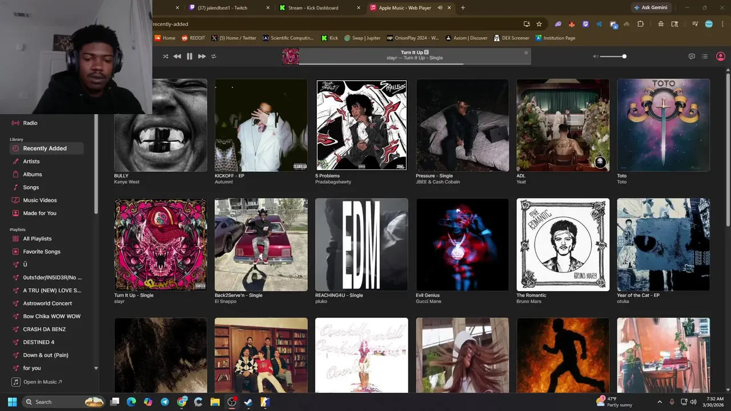
Task: Open the DEX Screener bookmark
Action: [511, 38]
